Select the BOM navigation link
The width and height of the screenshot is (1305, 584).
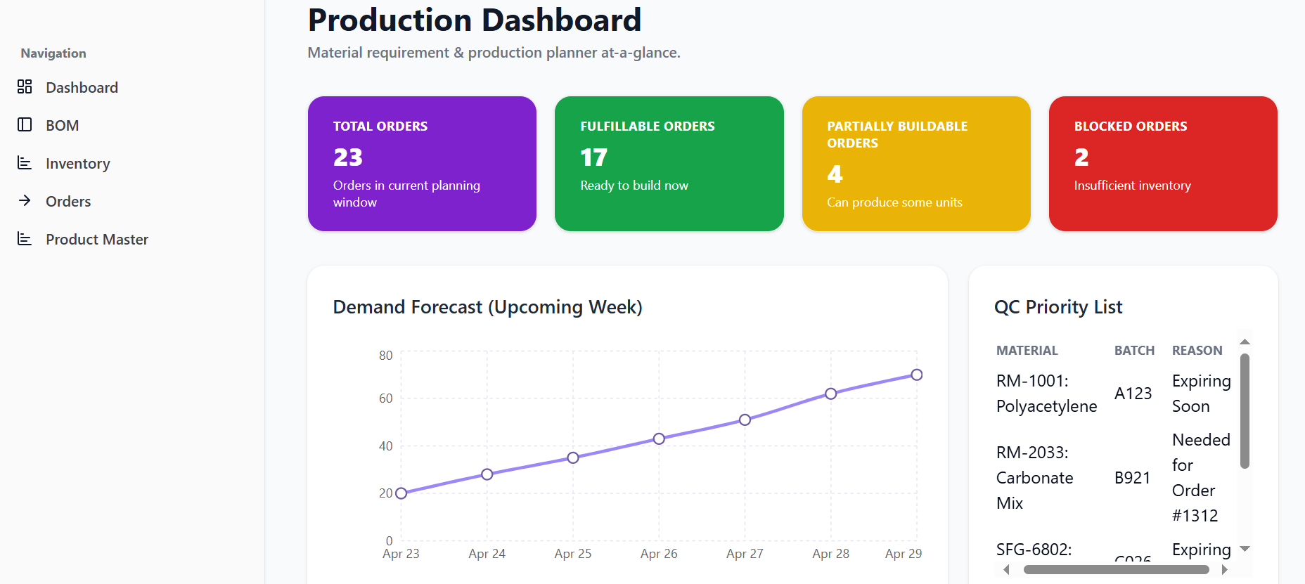tap(62, 126)
